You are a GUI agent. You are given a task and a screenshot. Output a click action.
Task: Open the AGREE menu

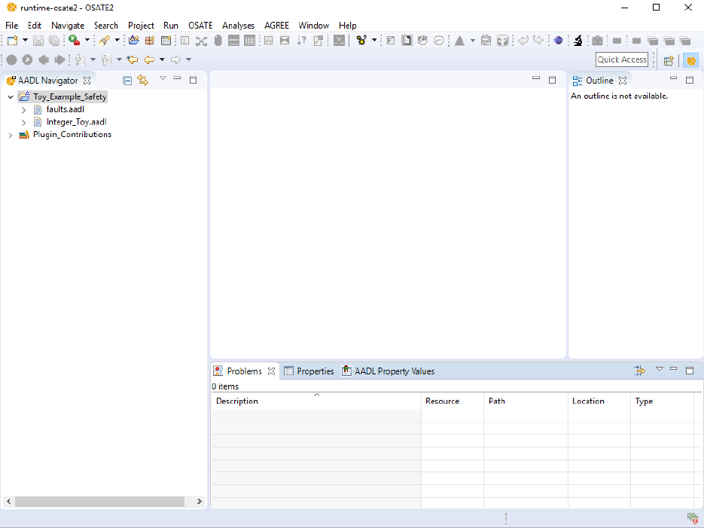(276, 26)
